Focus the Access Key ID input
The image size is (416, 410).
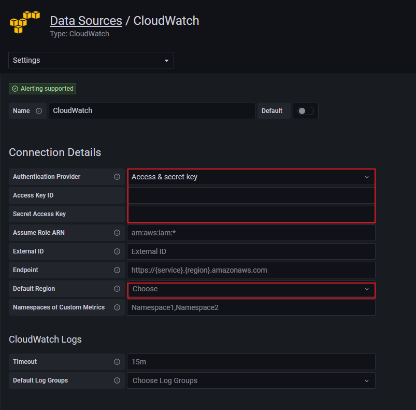coord(251,195)
